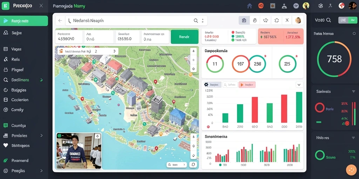Click the target icon at the video thumbnail's top-right
This screenshot has width=359, height=179.
98,136
